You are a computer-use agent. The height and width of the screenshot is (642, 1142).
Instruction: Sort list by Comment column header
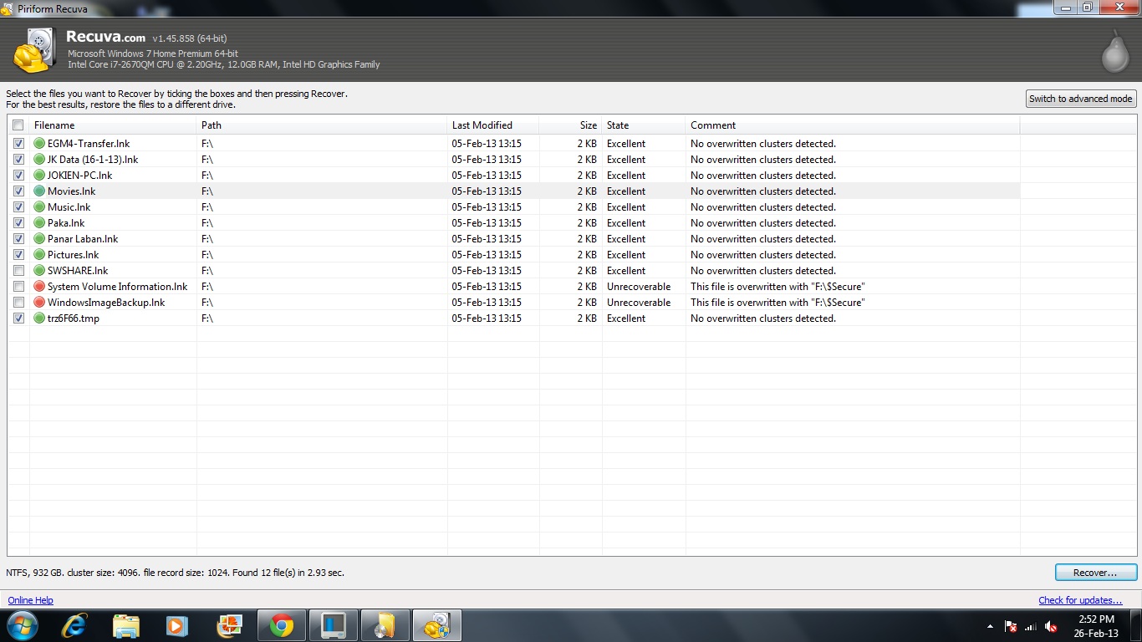[x=853, y=125]
